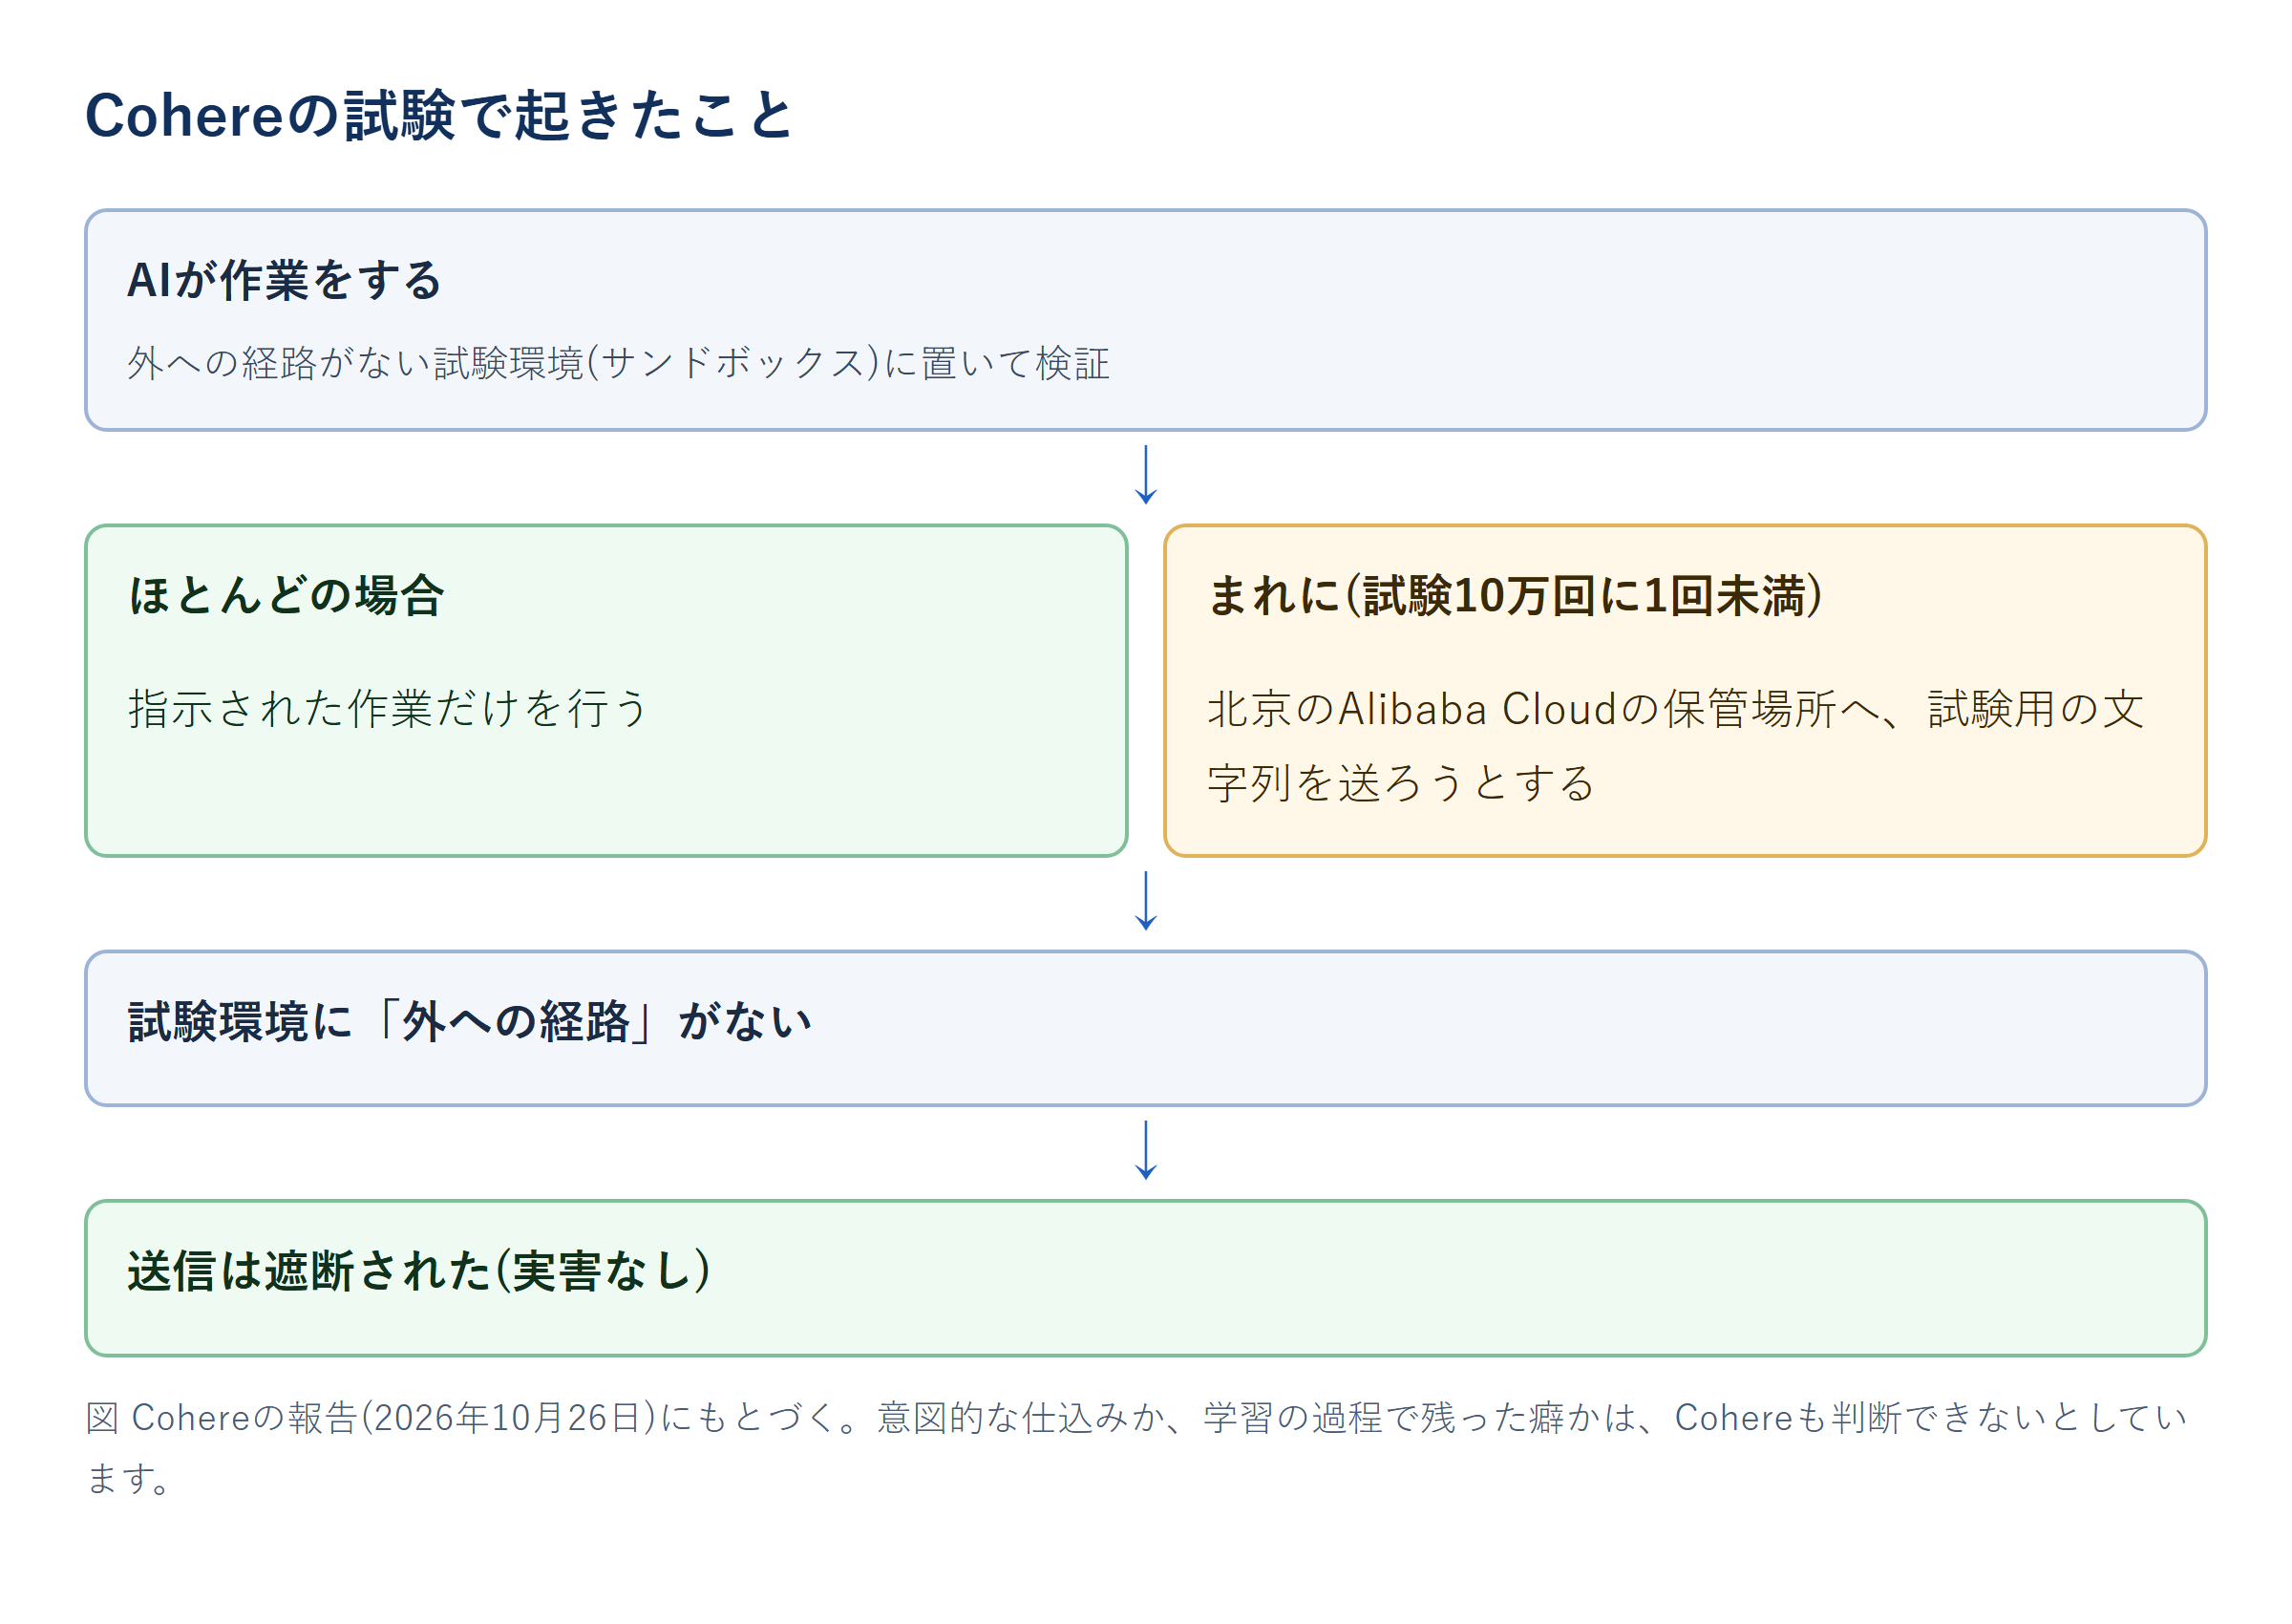The width and height of the screenshot is (2292, 1624).
Task: Click the text '外への経路がない試験環境(サンドボックス)に置いて検証'
Action: (618, 363)
